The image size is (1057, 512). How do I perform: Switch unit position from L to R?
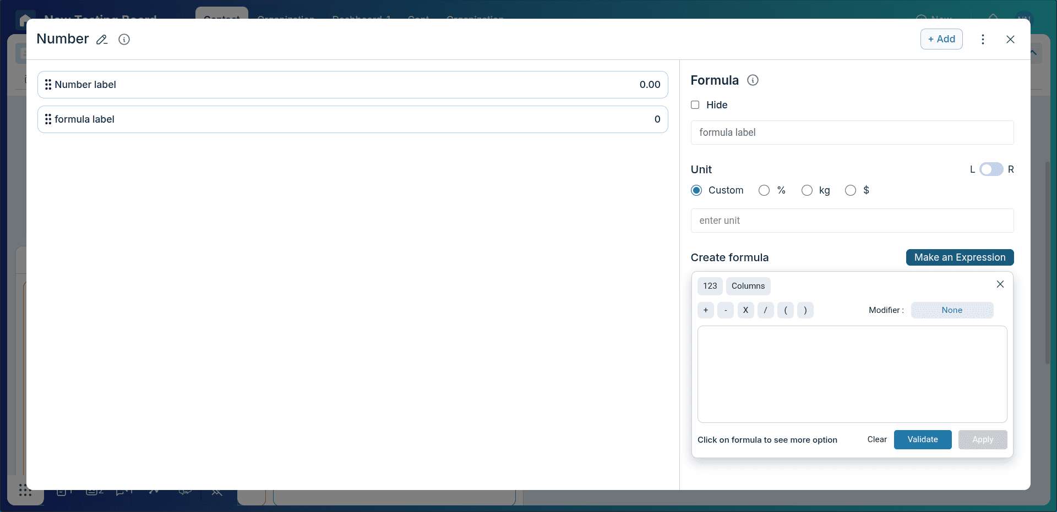pyautogui.click(x=991, y=169)
